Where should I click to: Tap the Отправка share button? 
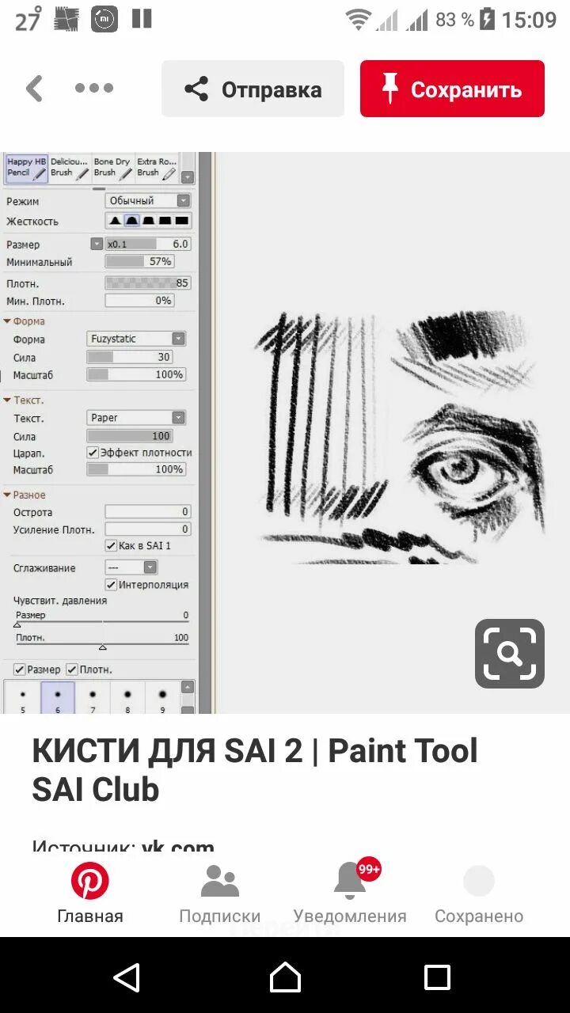[253, 89]
